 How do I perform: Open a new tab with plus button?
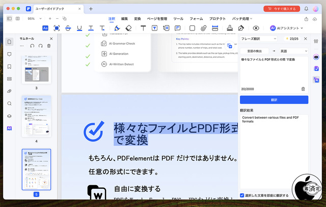91,9
